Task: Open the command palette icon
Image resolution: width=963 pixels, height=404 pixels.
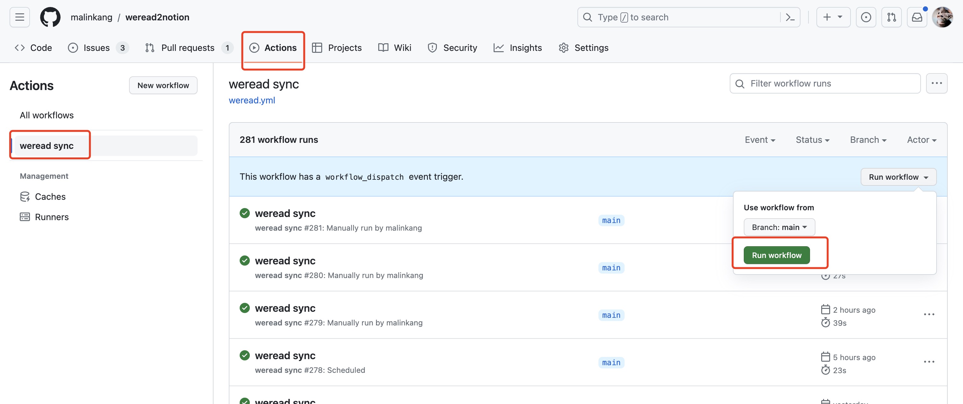Action: click(790, 17)
